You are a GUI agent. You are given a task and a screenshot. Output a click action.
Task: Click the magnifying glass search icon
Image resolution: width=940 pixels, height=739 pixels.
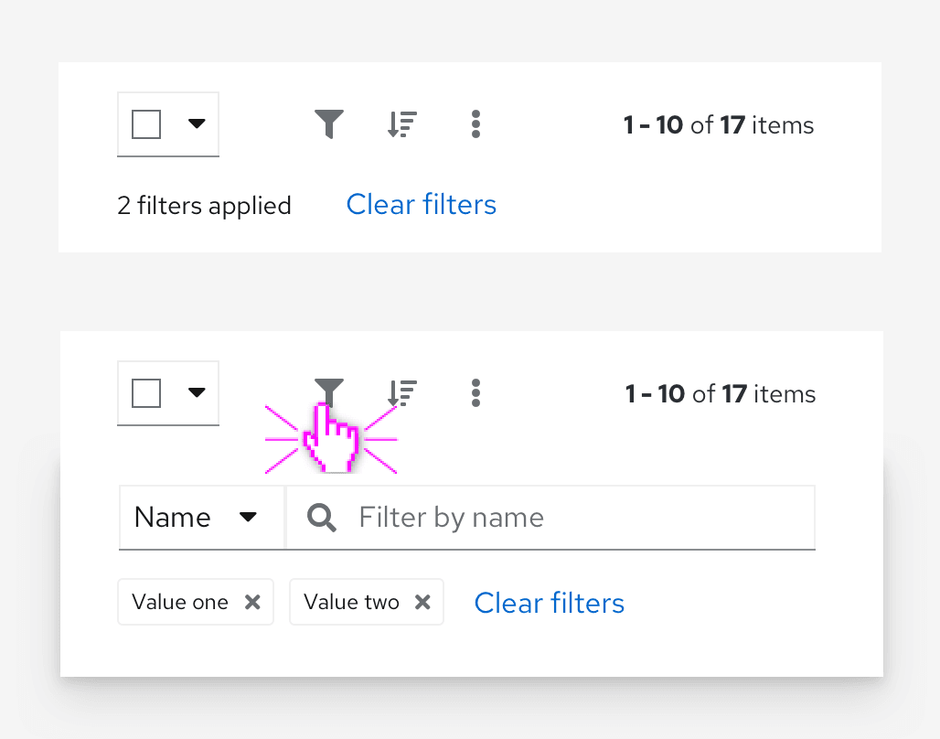321,518
